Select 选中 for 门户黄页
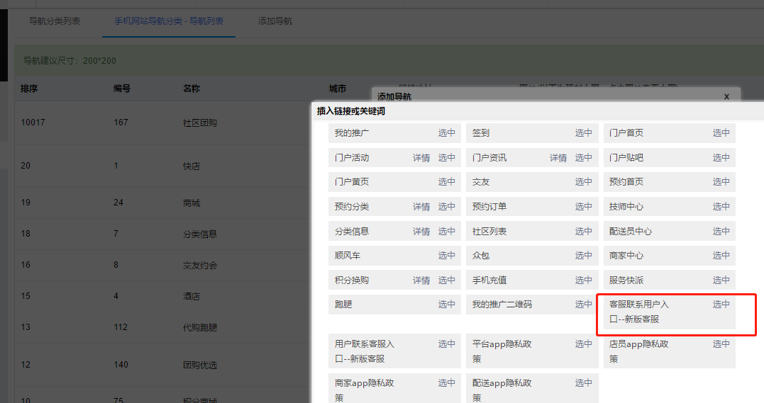764x403 pixels. click(x=446, y=181)
